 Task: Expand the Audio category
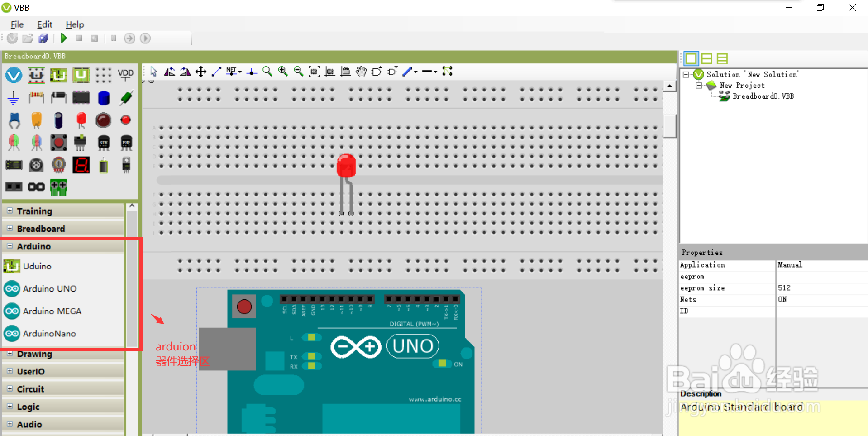10,424
